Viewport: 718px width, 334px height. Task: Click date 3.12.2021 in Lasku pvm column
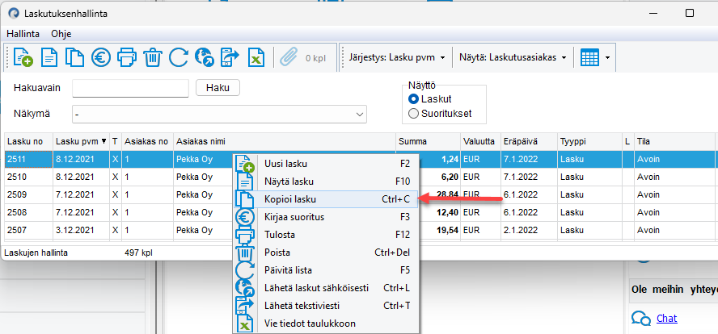point(82,230)
